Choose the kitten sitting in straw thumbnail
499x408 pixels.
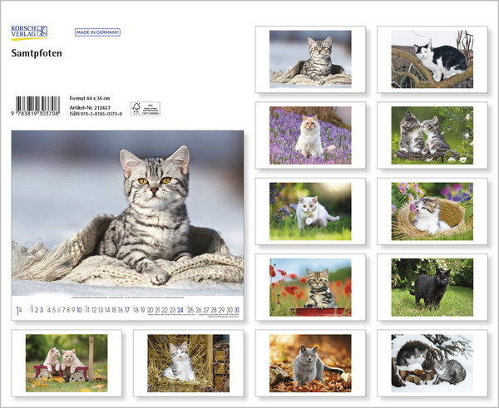pyautogui.click(x=188, y=362)
